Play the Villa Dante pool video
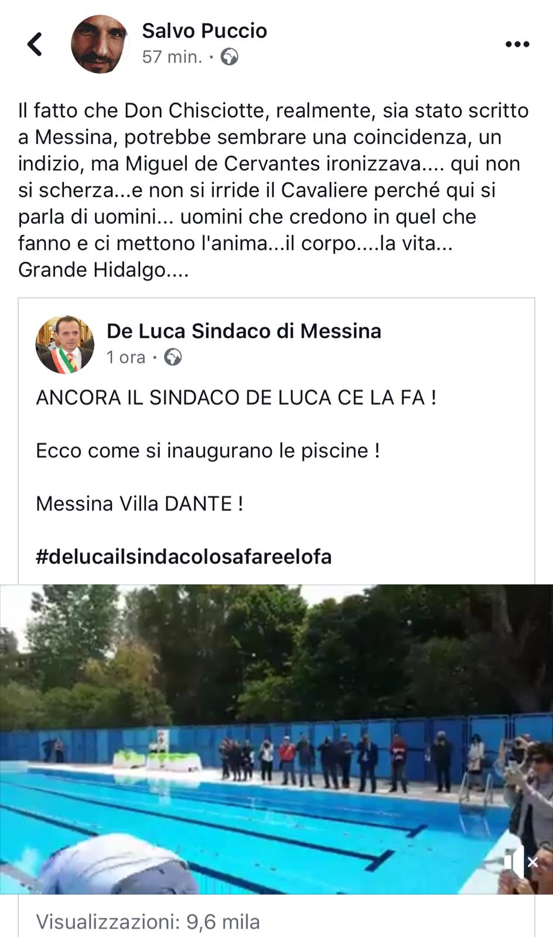The height and width of the screenshot is (937, 553). 276,739
